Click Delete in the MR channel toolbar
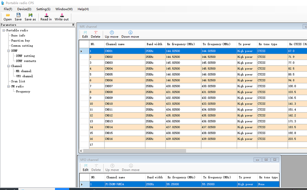This screenshot has height=190, width=307. point(96,35)
